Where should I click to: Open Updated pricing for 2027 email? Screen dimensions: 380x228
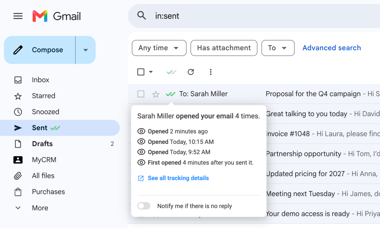click(x=305, y=174)
